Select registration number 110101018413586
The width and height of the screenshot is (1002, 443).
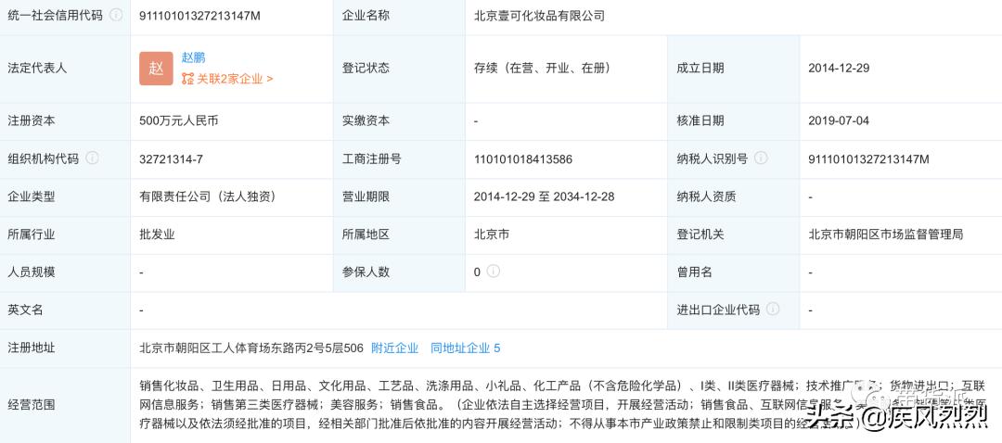tap(523, 159)
